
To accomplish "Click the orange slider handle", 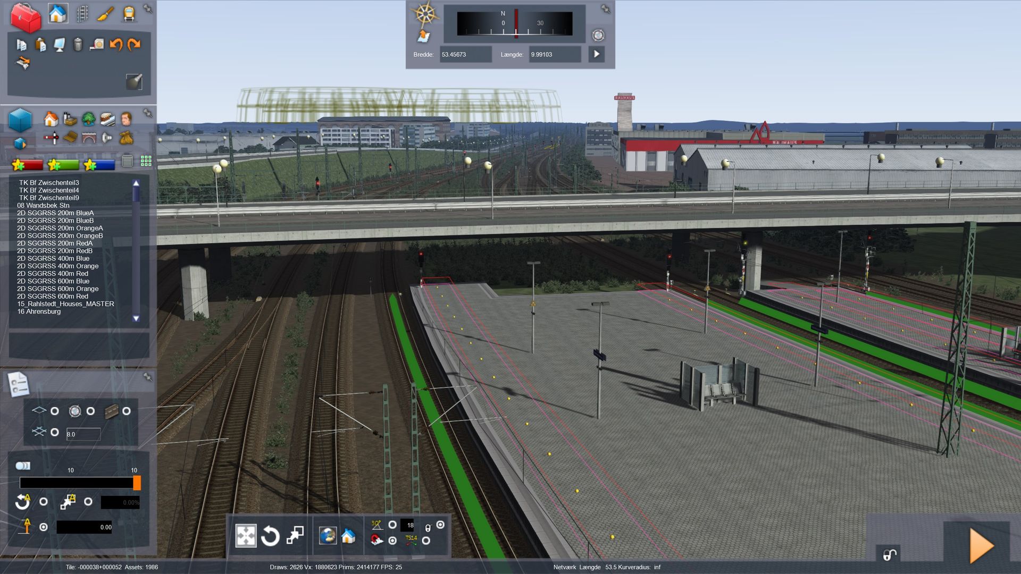I will (137, 483).
